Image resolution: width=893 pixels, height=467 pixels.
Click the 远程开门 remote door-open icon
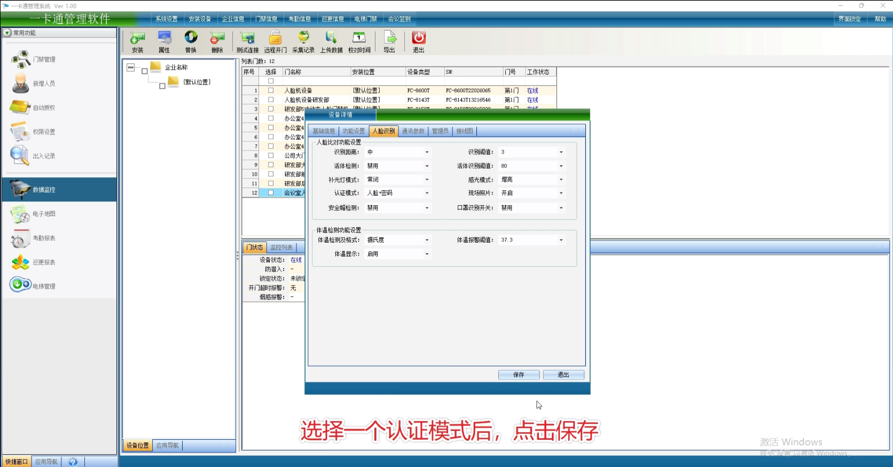click(x=275, y=42)
